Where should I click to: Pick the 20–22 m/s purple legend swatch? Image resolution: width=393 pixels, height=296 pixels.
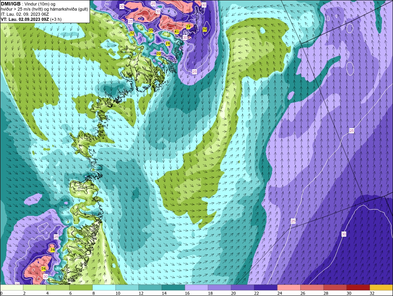[x=242, y=287]
